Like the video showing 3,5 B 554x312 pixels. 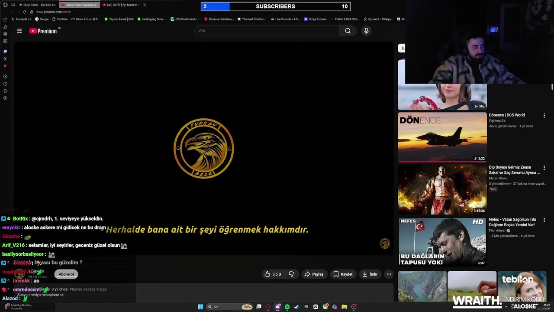click(273, 274)
